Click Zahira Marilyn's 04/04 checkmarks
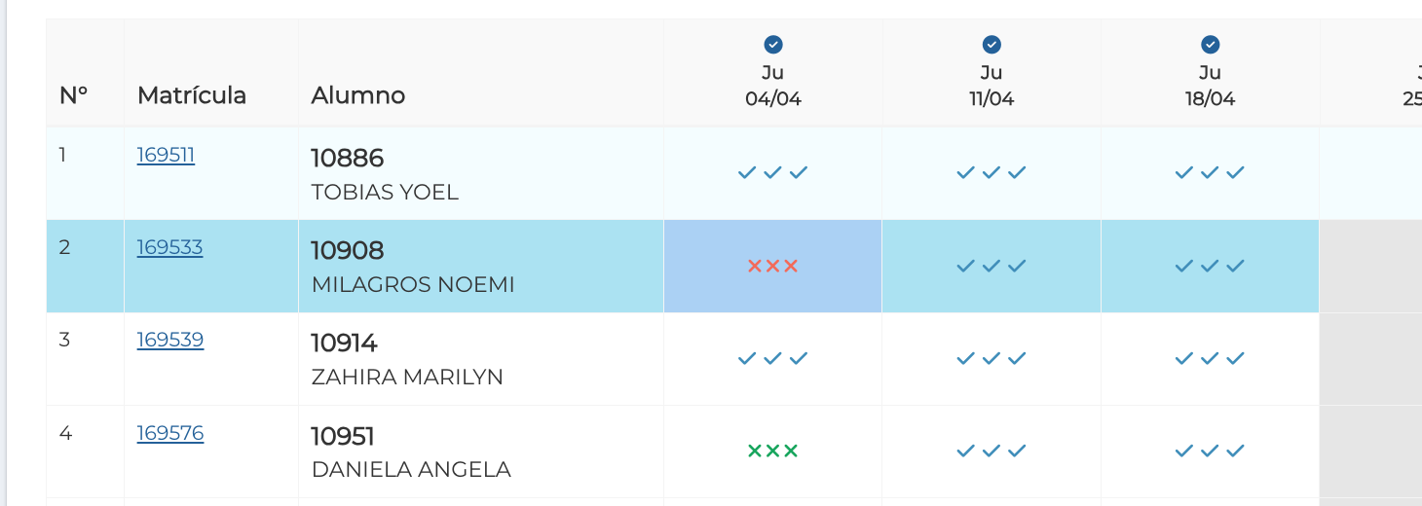Image resolution: width=1422 pixels, height=506 pixels. 773,358
